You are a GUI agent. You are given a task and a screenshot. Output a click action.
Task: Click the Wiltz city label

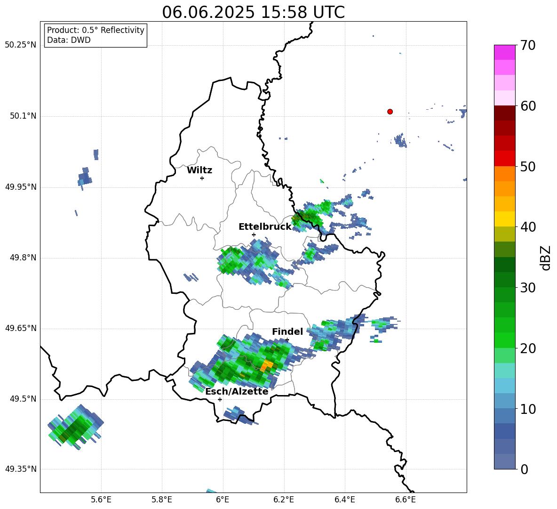[199, 170]
